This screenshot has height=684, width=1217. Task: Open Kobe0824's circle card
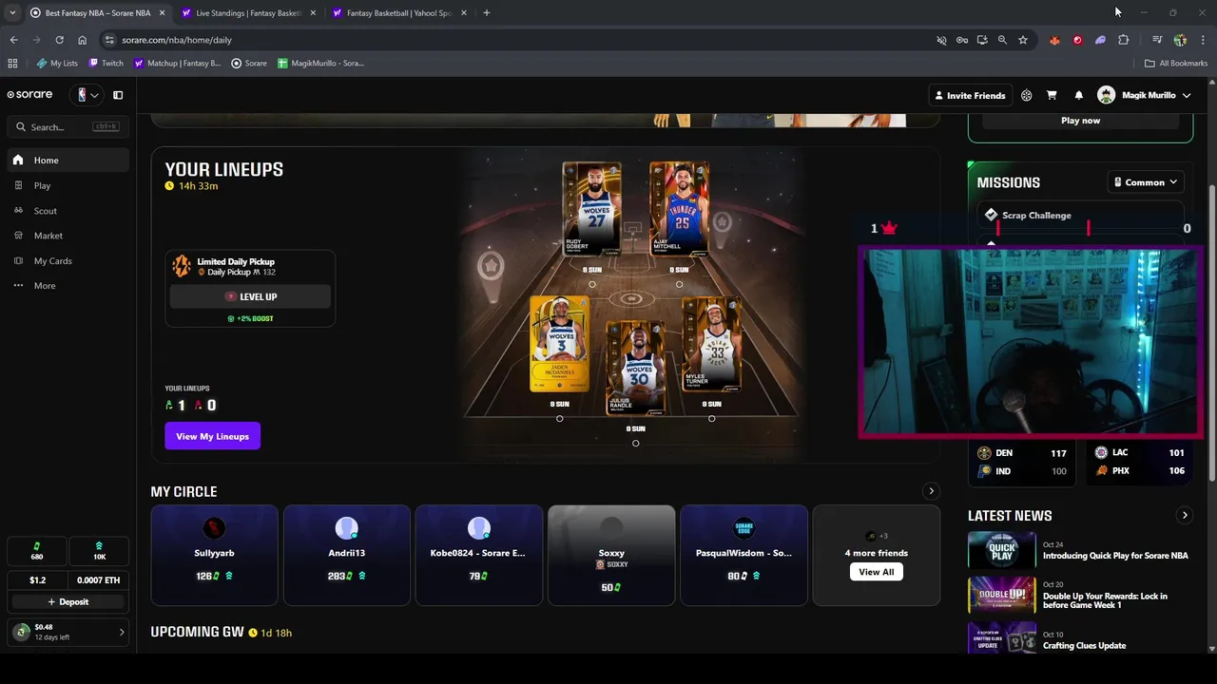[x=478, y=556]
